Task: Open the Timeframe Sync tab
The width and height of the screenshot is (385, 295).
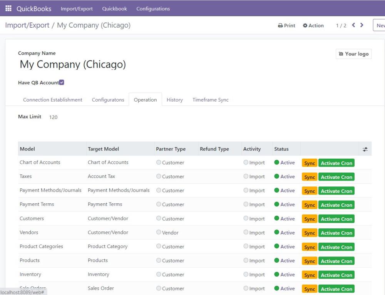Action: pyautogui.click(x=211, y=100)
